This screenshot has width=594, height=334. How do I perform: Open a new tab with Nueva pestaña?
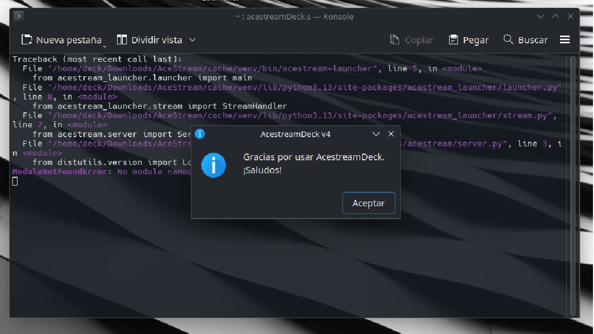61,40
